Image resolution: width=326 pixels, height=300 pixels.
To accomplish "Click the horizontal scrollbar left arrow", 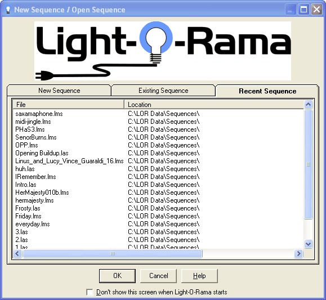I will (x=17, y=254).
